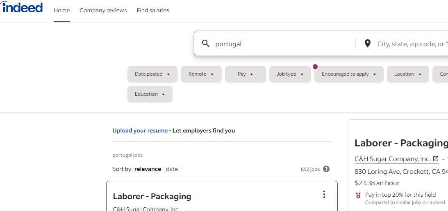The height and width of the screenshot is (211, 448).
Task: Click the Upload your resume link
Action: tap(140, 130)
